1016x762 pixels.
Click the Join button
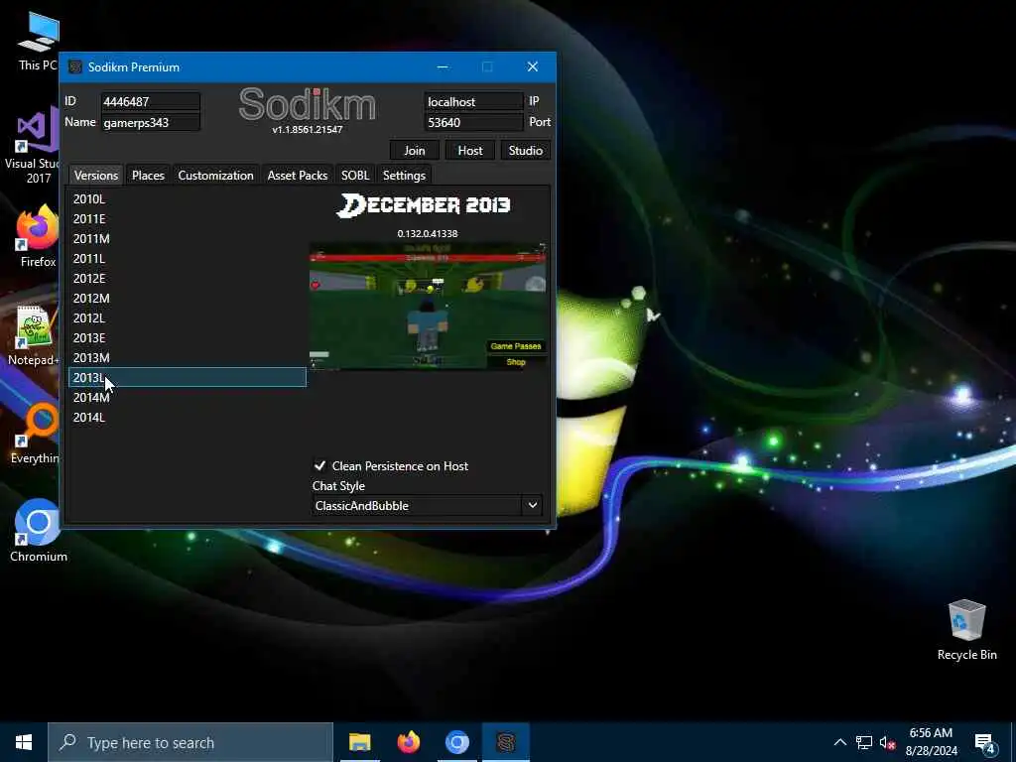coord(415,151)
